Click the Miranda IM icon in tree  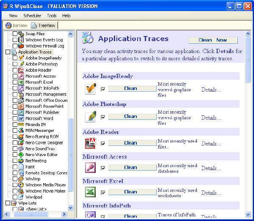pos(21,124)
